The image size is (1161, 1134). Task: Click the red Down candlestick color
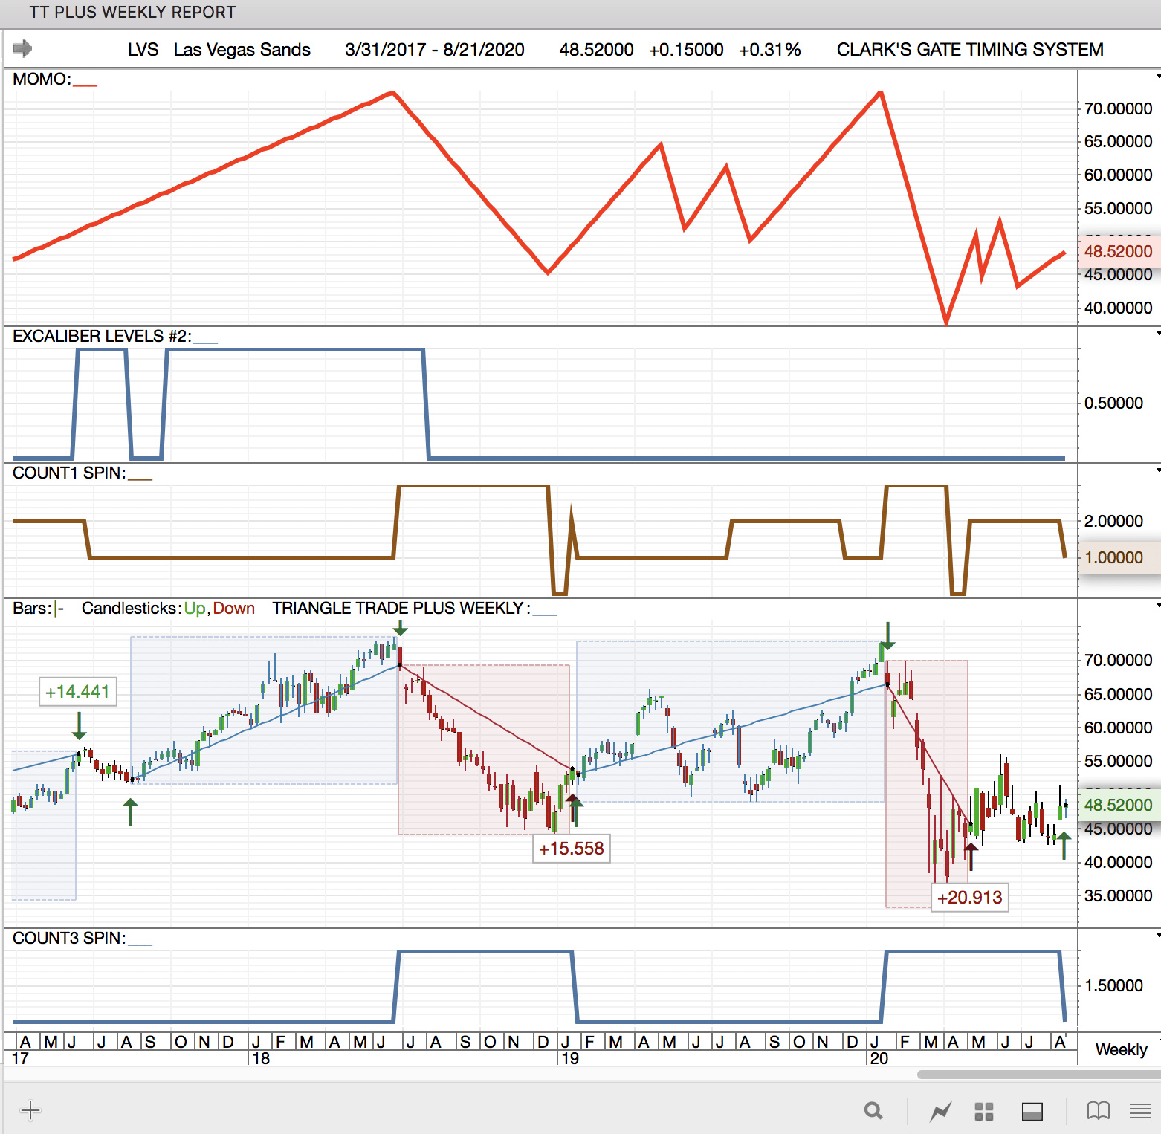[x=234, y=609]
